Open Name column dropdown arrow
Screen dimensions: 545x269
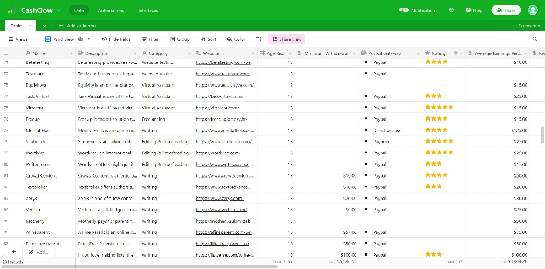tap(71, 53)
